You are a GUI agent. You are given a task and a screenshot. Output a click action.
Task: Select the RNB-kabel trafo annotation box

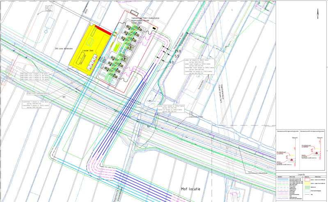click(35, 76)
